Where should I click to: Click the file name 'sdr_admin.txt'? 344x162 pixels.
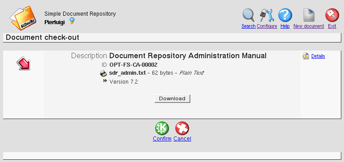pos(128,73)
